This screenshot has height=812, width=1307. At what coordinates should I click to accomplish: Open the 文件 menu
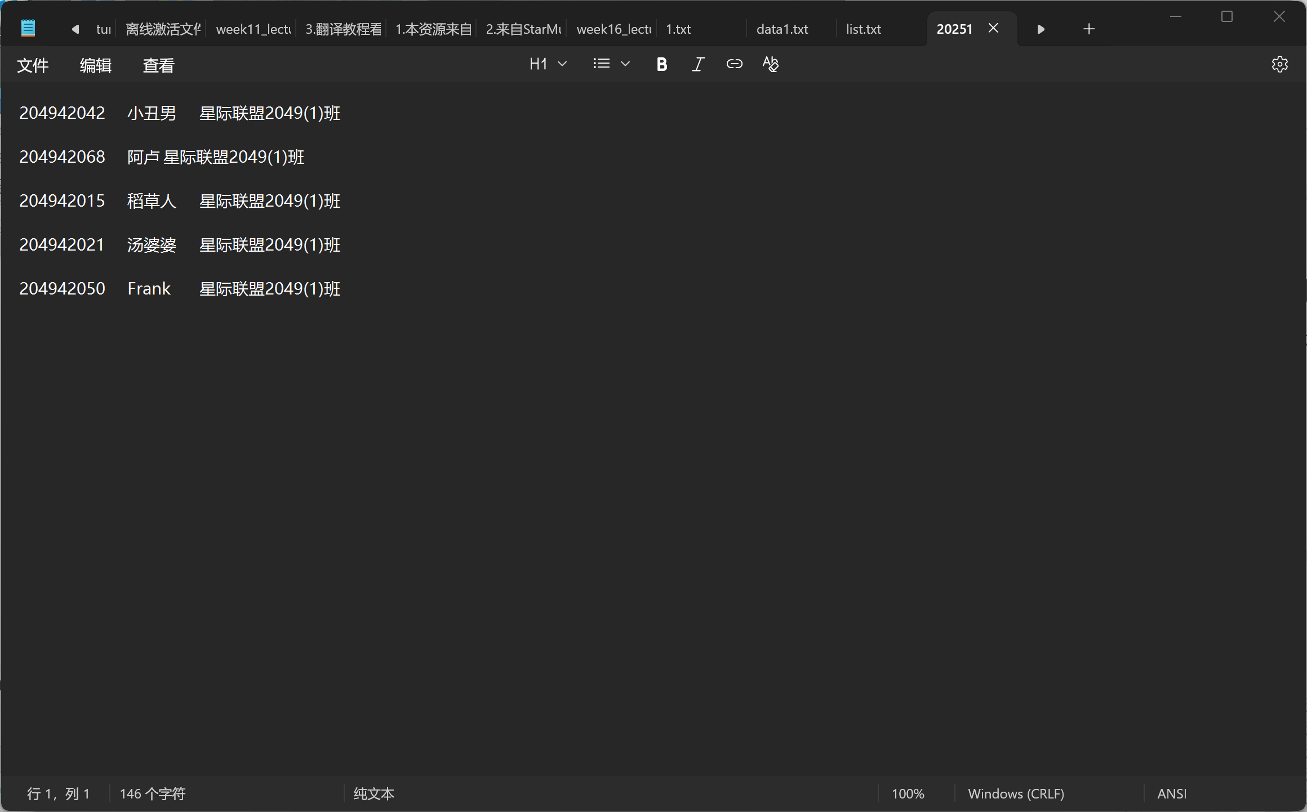click(33, 65)
